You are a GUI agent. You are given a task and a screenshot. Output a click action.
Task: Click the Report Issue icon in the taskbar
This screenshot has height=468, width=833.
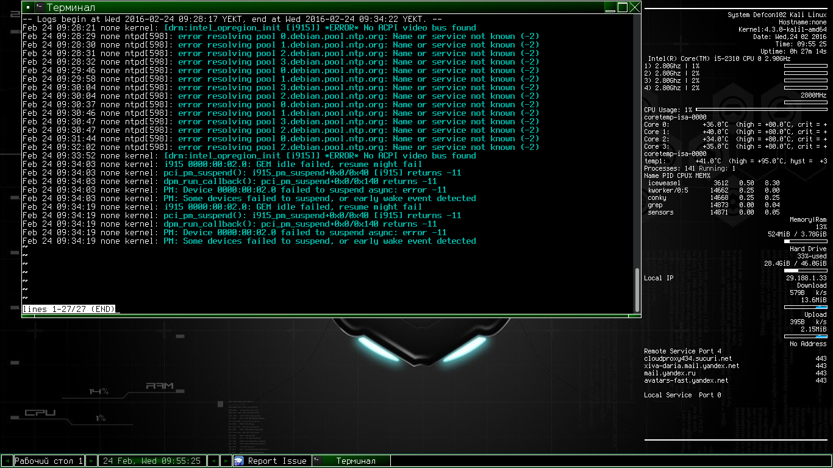click(239, 461)
